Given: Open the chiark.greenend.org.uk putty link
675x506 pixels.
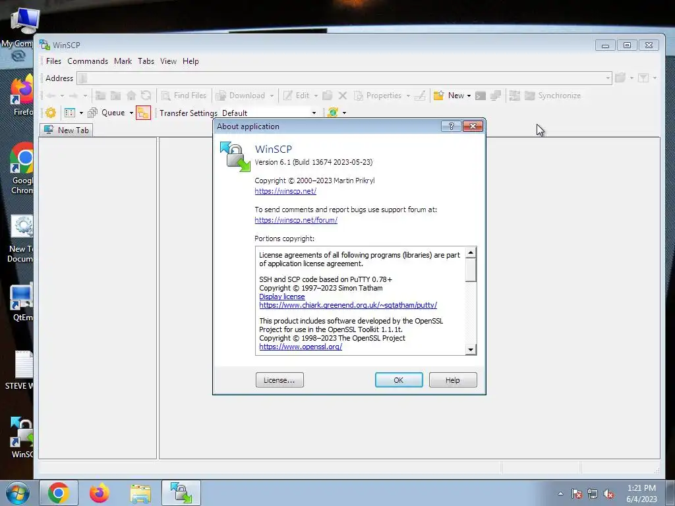Looking at the screenshot, I should [x=348, y=305].
